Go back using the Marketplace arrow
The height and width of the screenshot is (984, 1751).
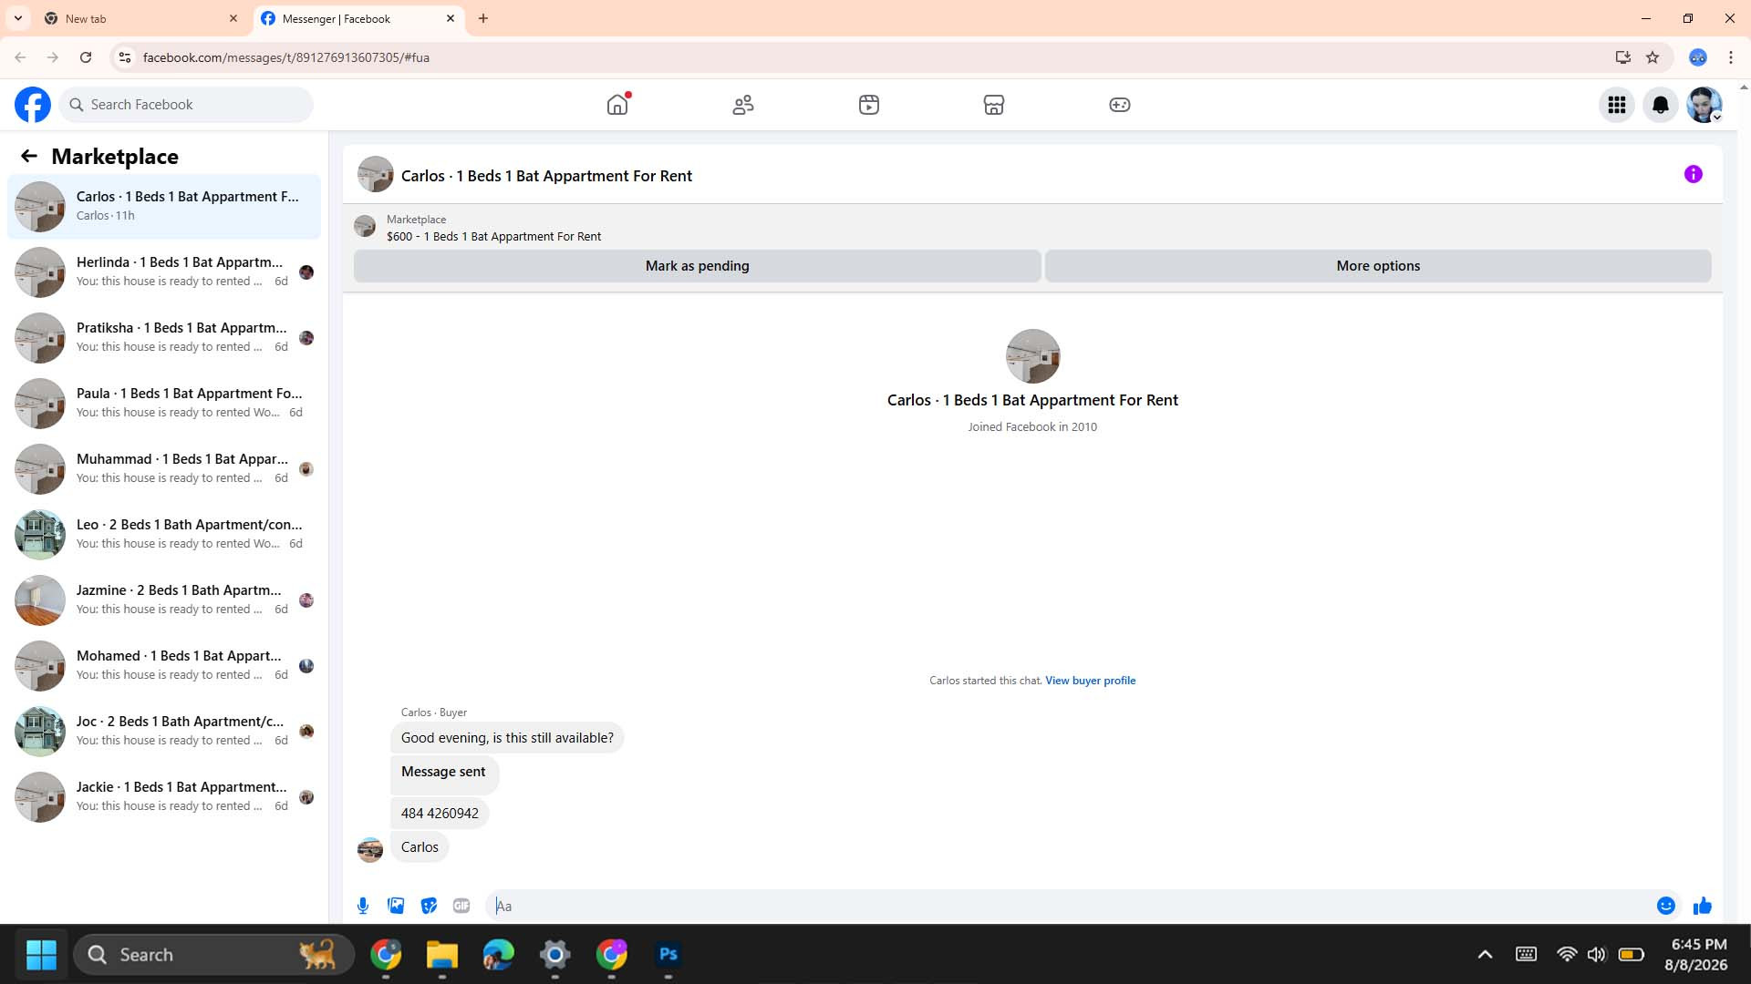tap(29, 157)
